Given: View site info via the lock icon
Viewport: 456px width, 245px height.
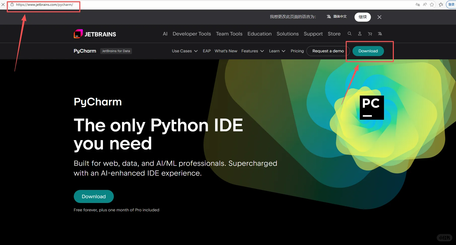Looking at the screenshot, I should (x=12, y=5).
